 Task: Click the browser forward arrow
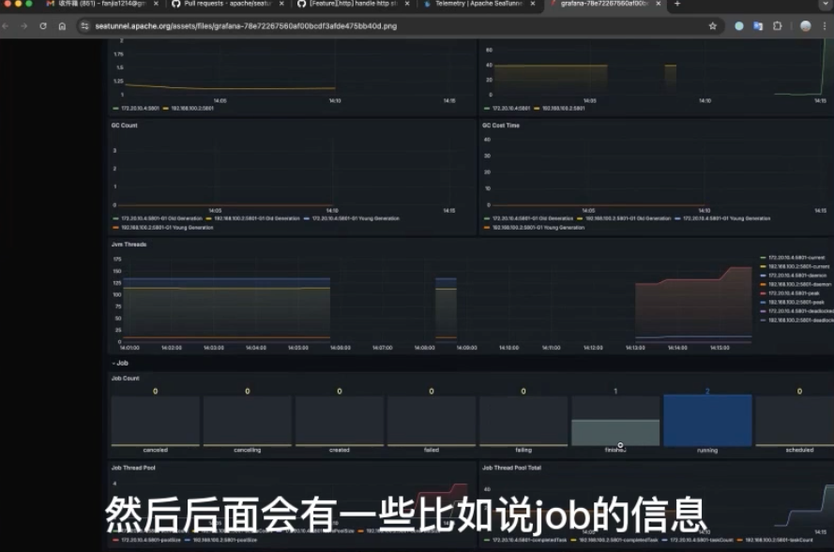pyautogui.click(x=24, y=26)
